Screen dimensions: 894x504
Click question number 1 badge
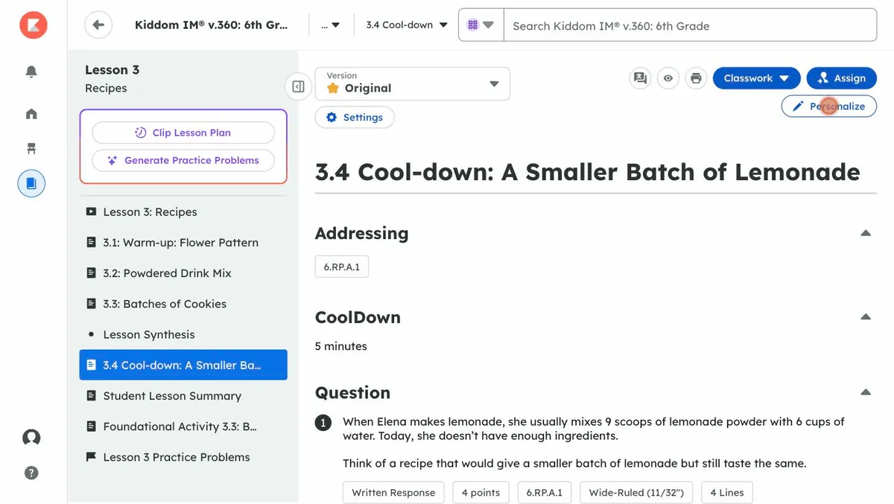point(323,423)
